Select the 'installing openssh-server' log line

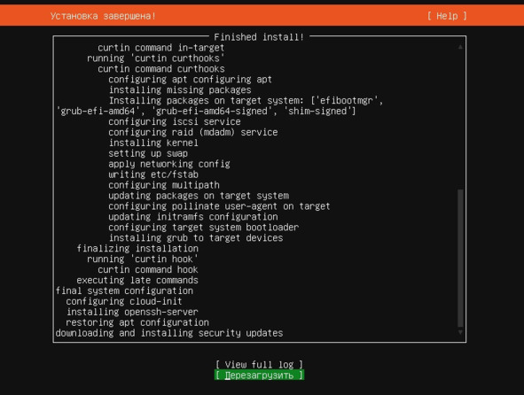pyautogui.click(x=132, y=312)
